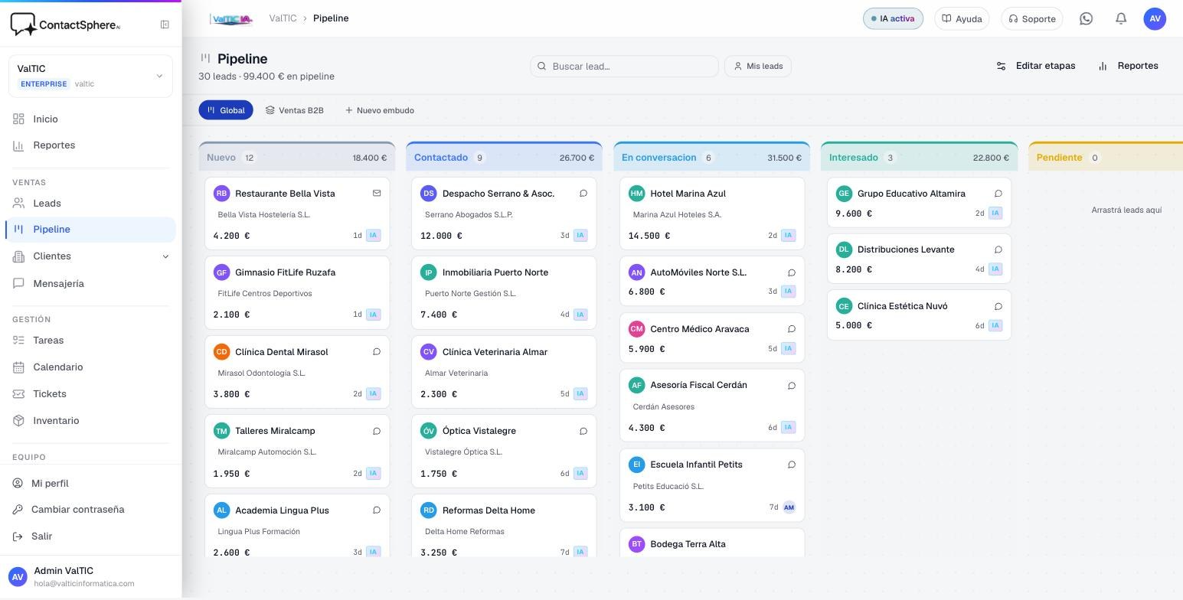Go to Leads in the sidebar
This screenshot has width=1183, height=600.
(90, 203)
